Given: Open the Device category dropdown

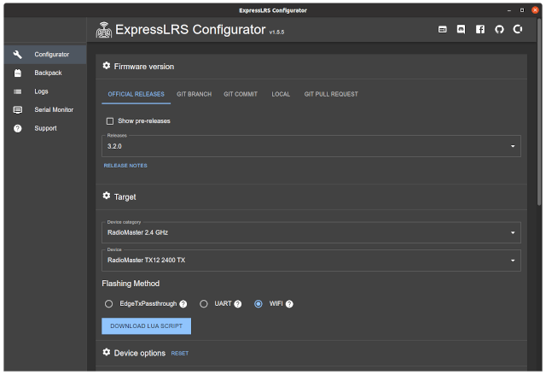Looking at the screenshot, I should [x=311, y=232].
